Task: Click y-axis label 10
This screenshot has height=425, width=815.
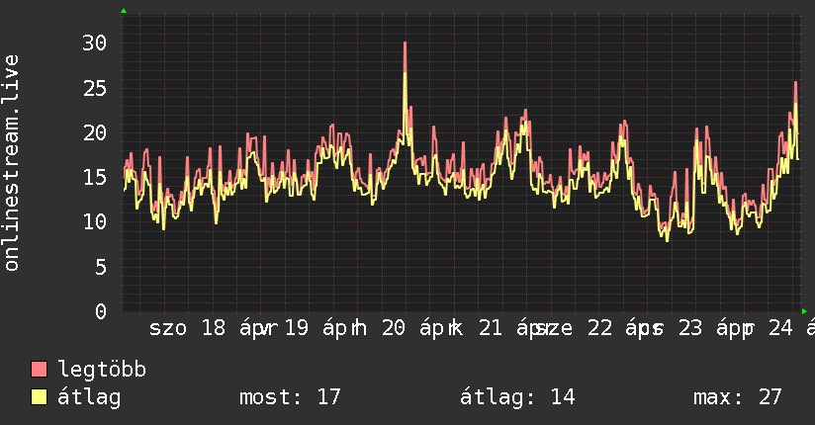Action: pyautogui.click(x=95, y=222)
